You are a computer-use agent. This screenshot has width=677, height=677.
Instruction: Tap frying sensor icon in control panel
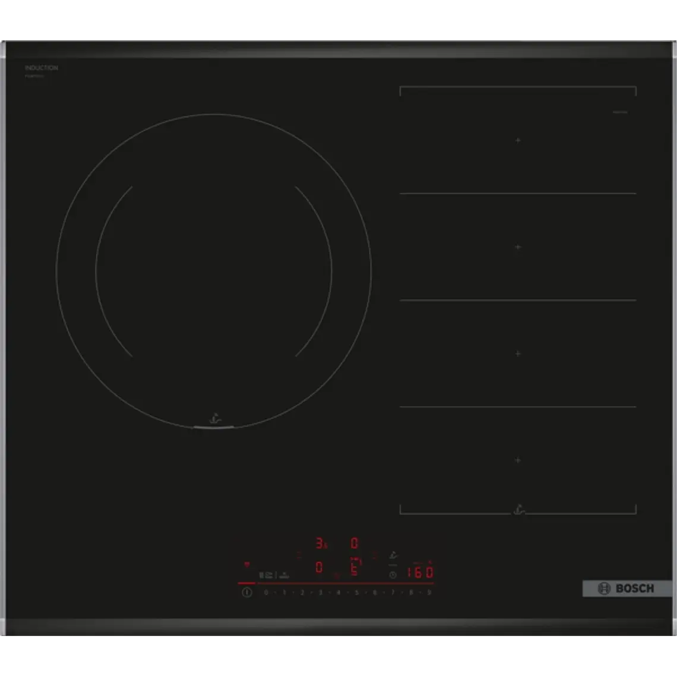[393, 556]
